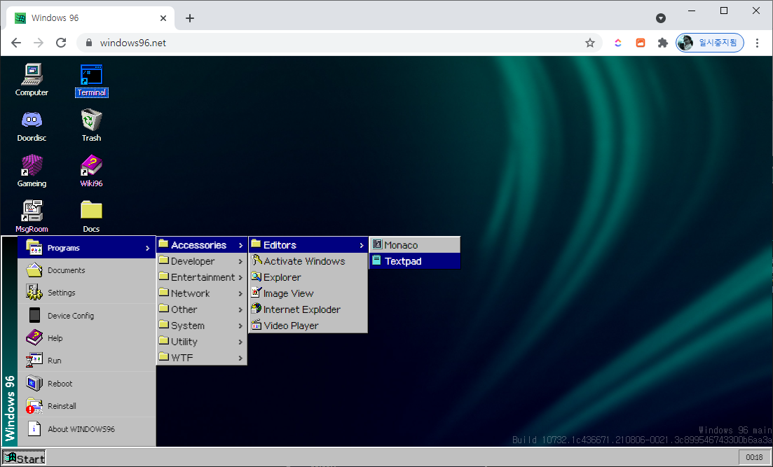The width and height of the screenshot is (773, 467).
Task: Click the taskbar clock showing 00:18
Action: click(754, 458)
